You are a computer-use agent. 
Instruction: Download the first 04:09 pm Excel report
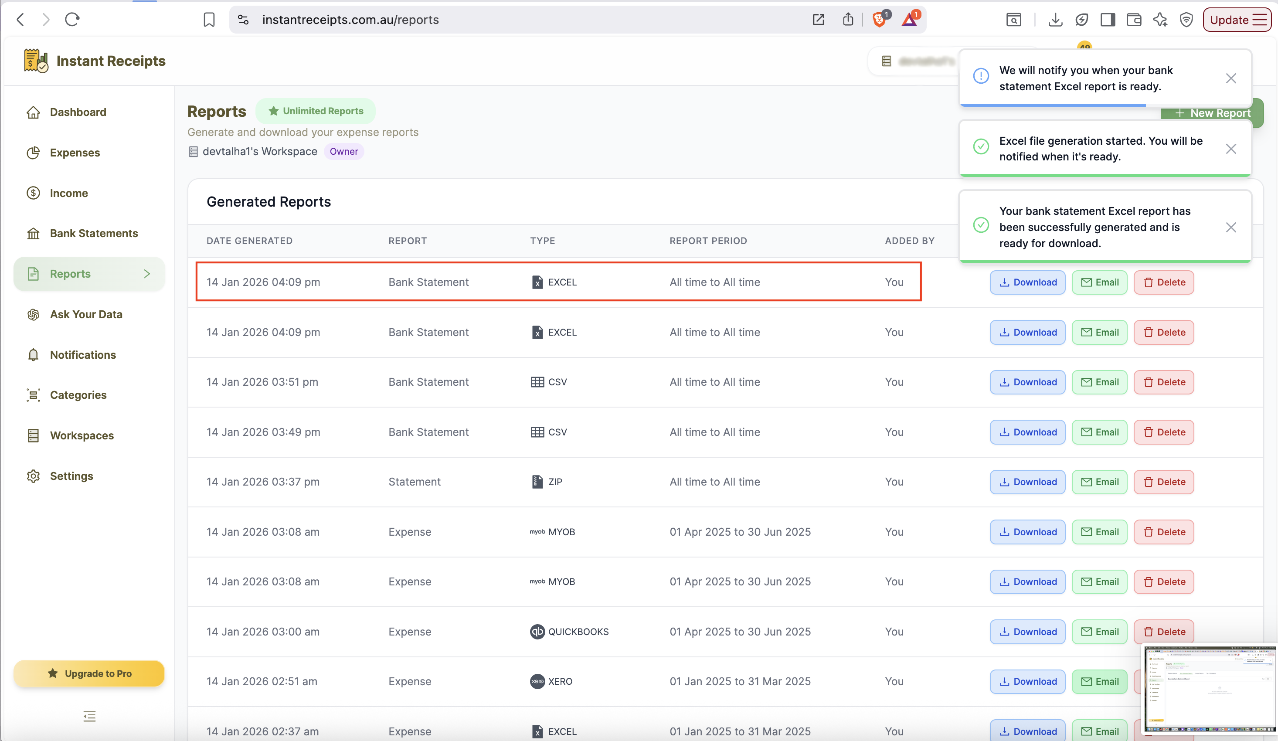point(1027,282)
